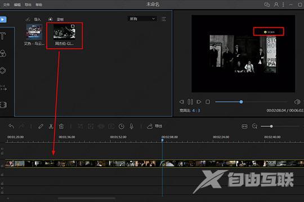Image resolution: width=304 pixels, height=202 pixels.
Task: Click the Delete trash icon
Action: [61, 126]
